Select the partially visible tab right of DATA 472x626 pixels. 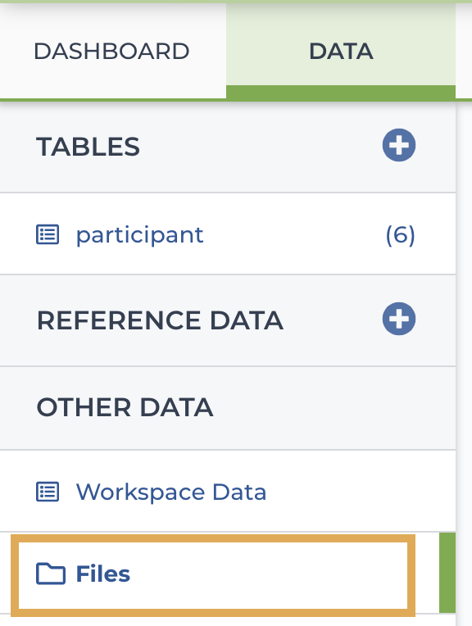tap(464, 51)
